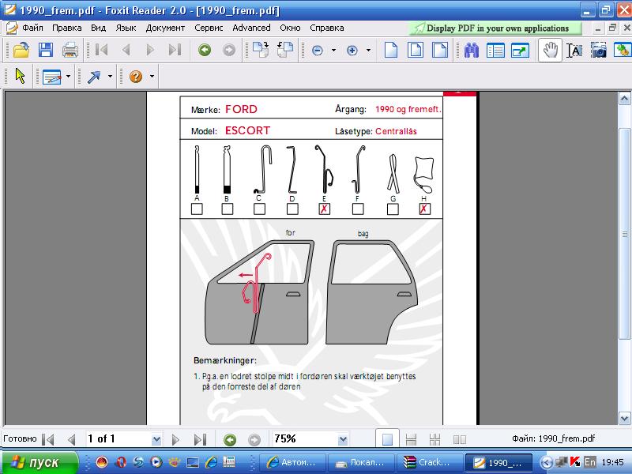Set fit width page view icon

point(440,51)
